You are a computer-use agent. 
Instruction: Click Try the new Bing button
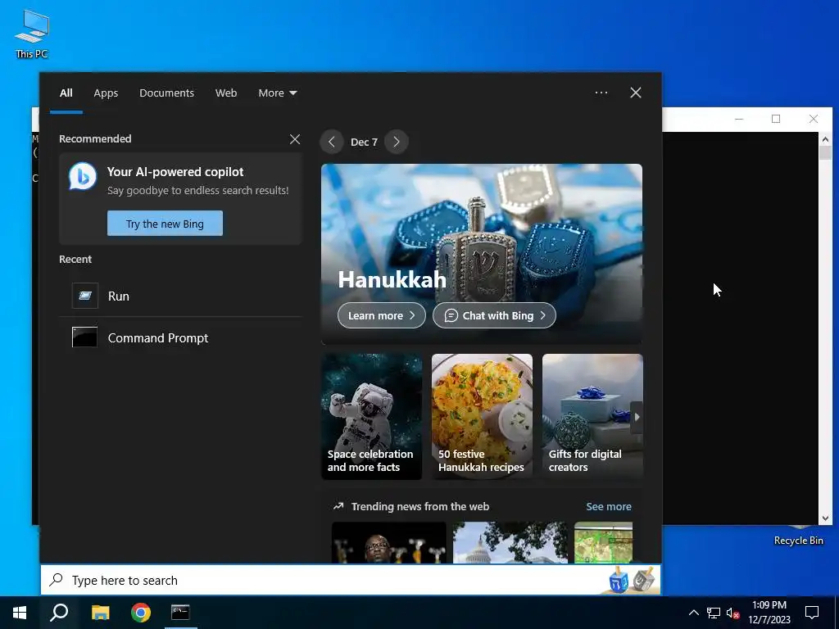(165, 224)
